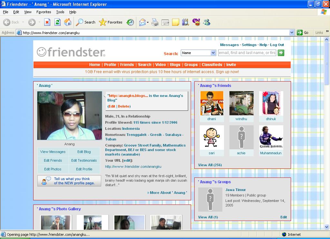This screenshot has width=330, height=239.
Task: Open the Classifieds tab in Friendster navigation
Action: pos(212,65)
